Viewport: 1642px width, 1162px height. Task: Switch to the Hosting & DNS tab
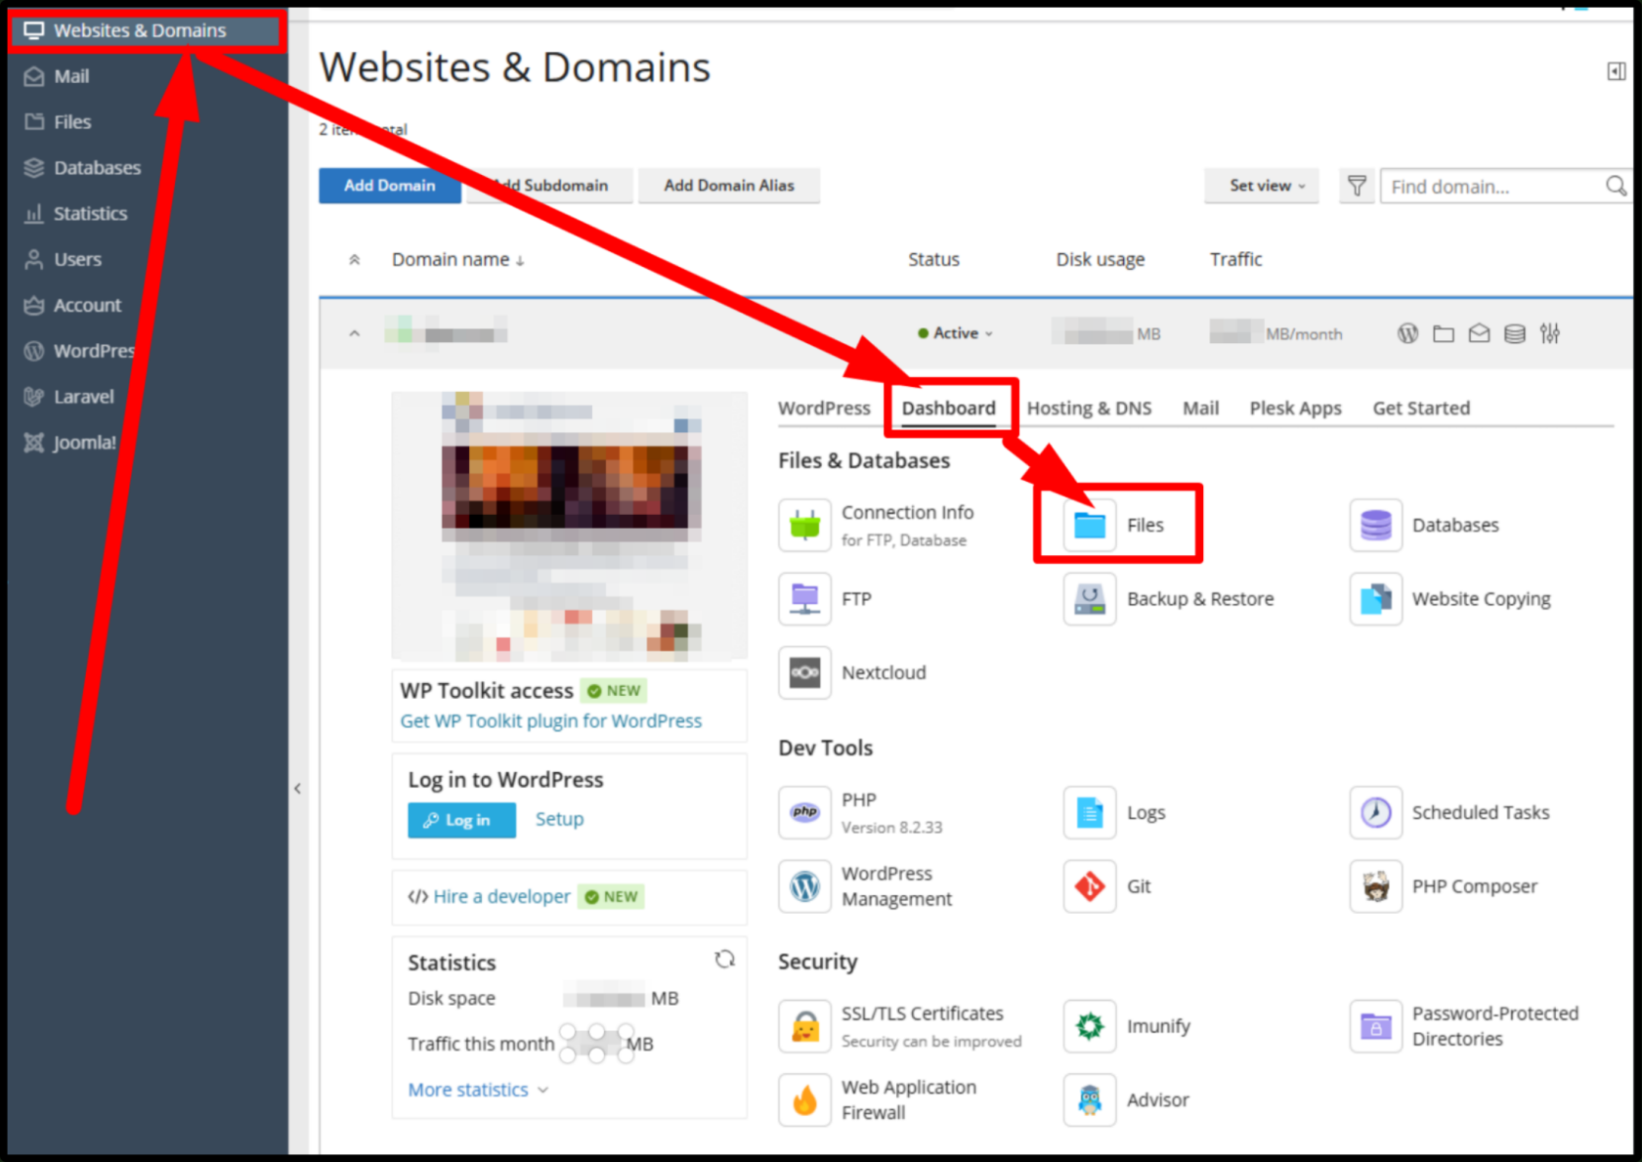pos(1089,409)
